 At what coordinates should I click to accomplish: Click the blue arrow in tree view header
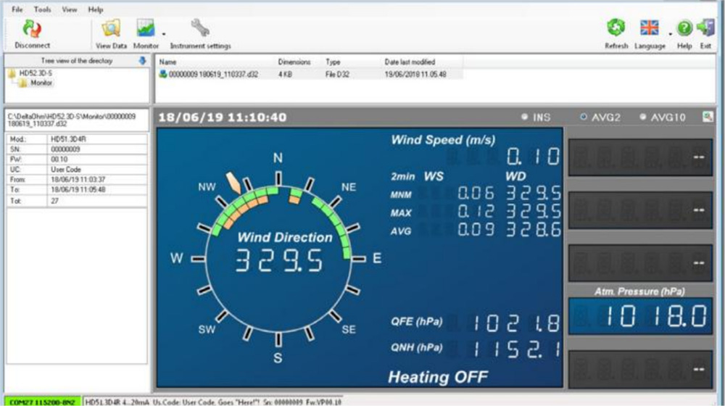tap(142, 61)
